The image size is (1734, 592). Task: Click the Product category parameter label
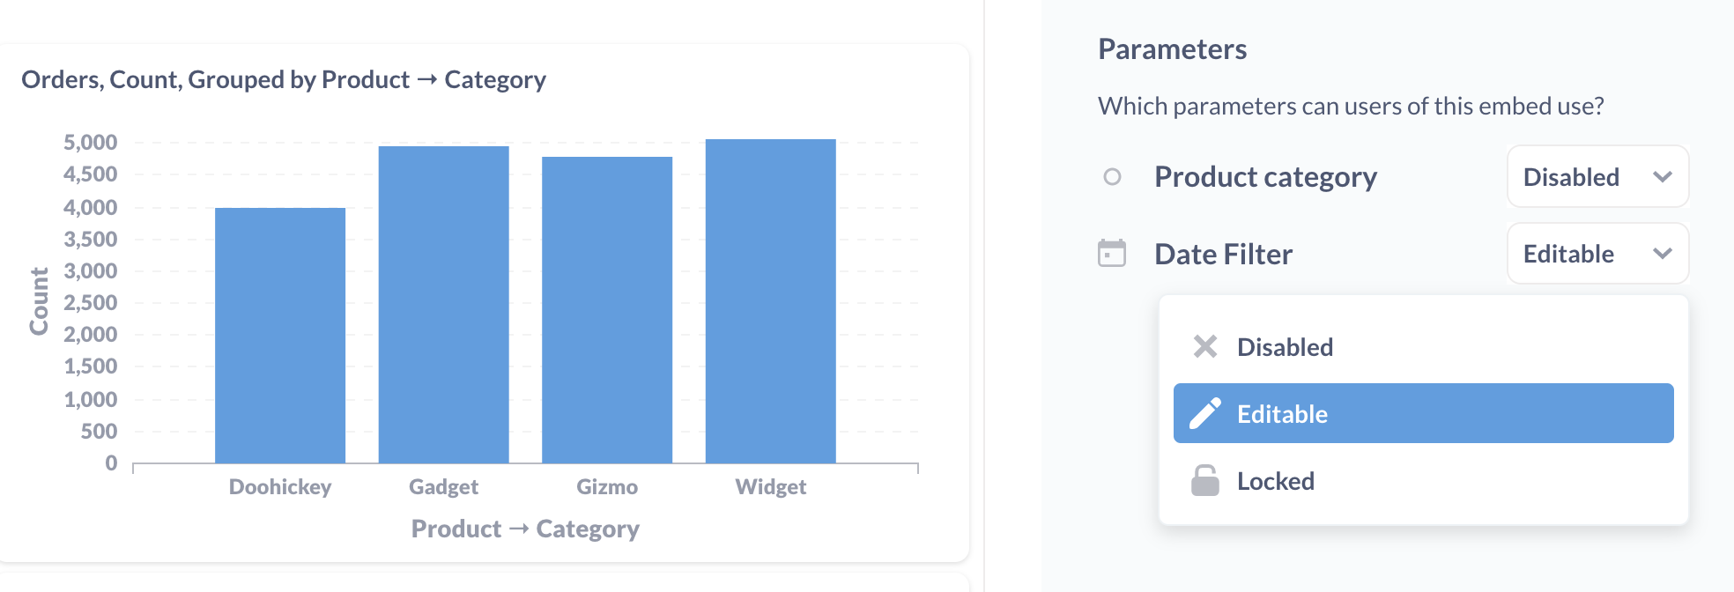(x=1265, y=177)
